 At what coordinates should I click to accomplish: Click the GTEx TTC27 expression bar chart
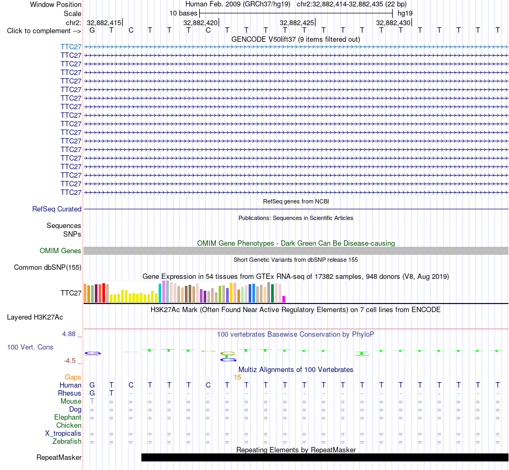click(184, 292)
